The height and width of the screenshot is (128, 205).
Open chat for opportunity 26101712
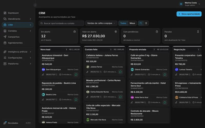click(x=165, y=74)
